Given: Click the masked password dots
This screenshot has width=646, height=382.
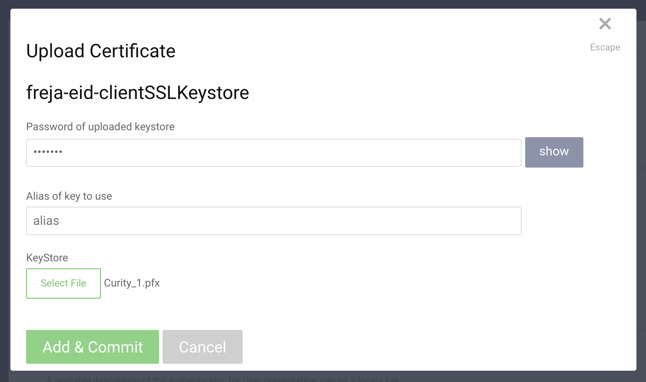Looking at the screenshot, I should point(48,152).
